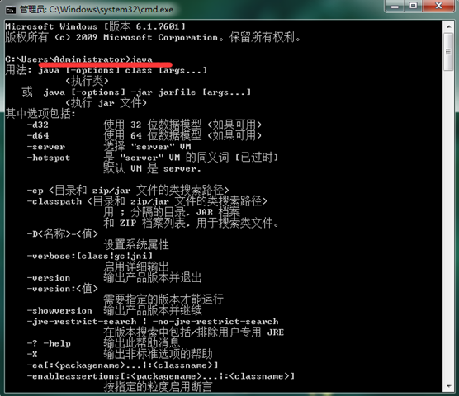Click the window title C:\Windows\system32\cmd.exe
The height and width of the screenshot is (396, 459).
tap(111, 10)
